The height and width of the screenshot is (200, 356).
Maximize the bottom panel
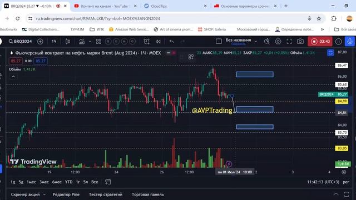[x=347, y=194]
